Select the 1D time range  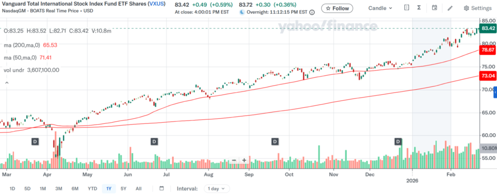[13, 188]
